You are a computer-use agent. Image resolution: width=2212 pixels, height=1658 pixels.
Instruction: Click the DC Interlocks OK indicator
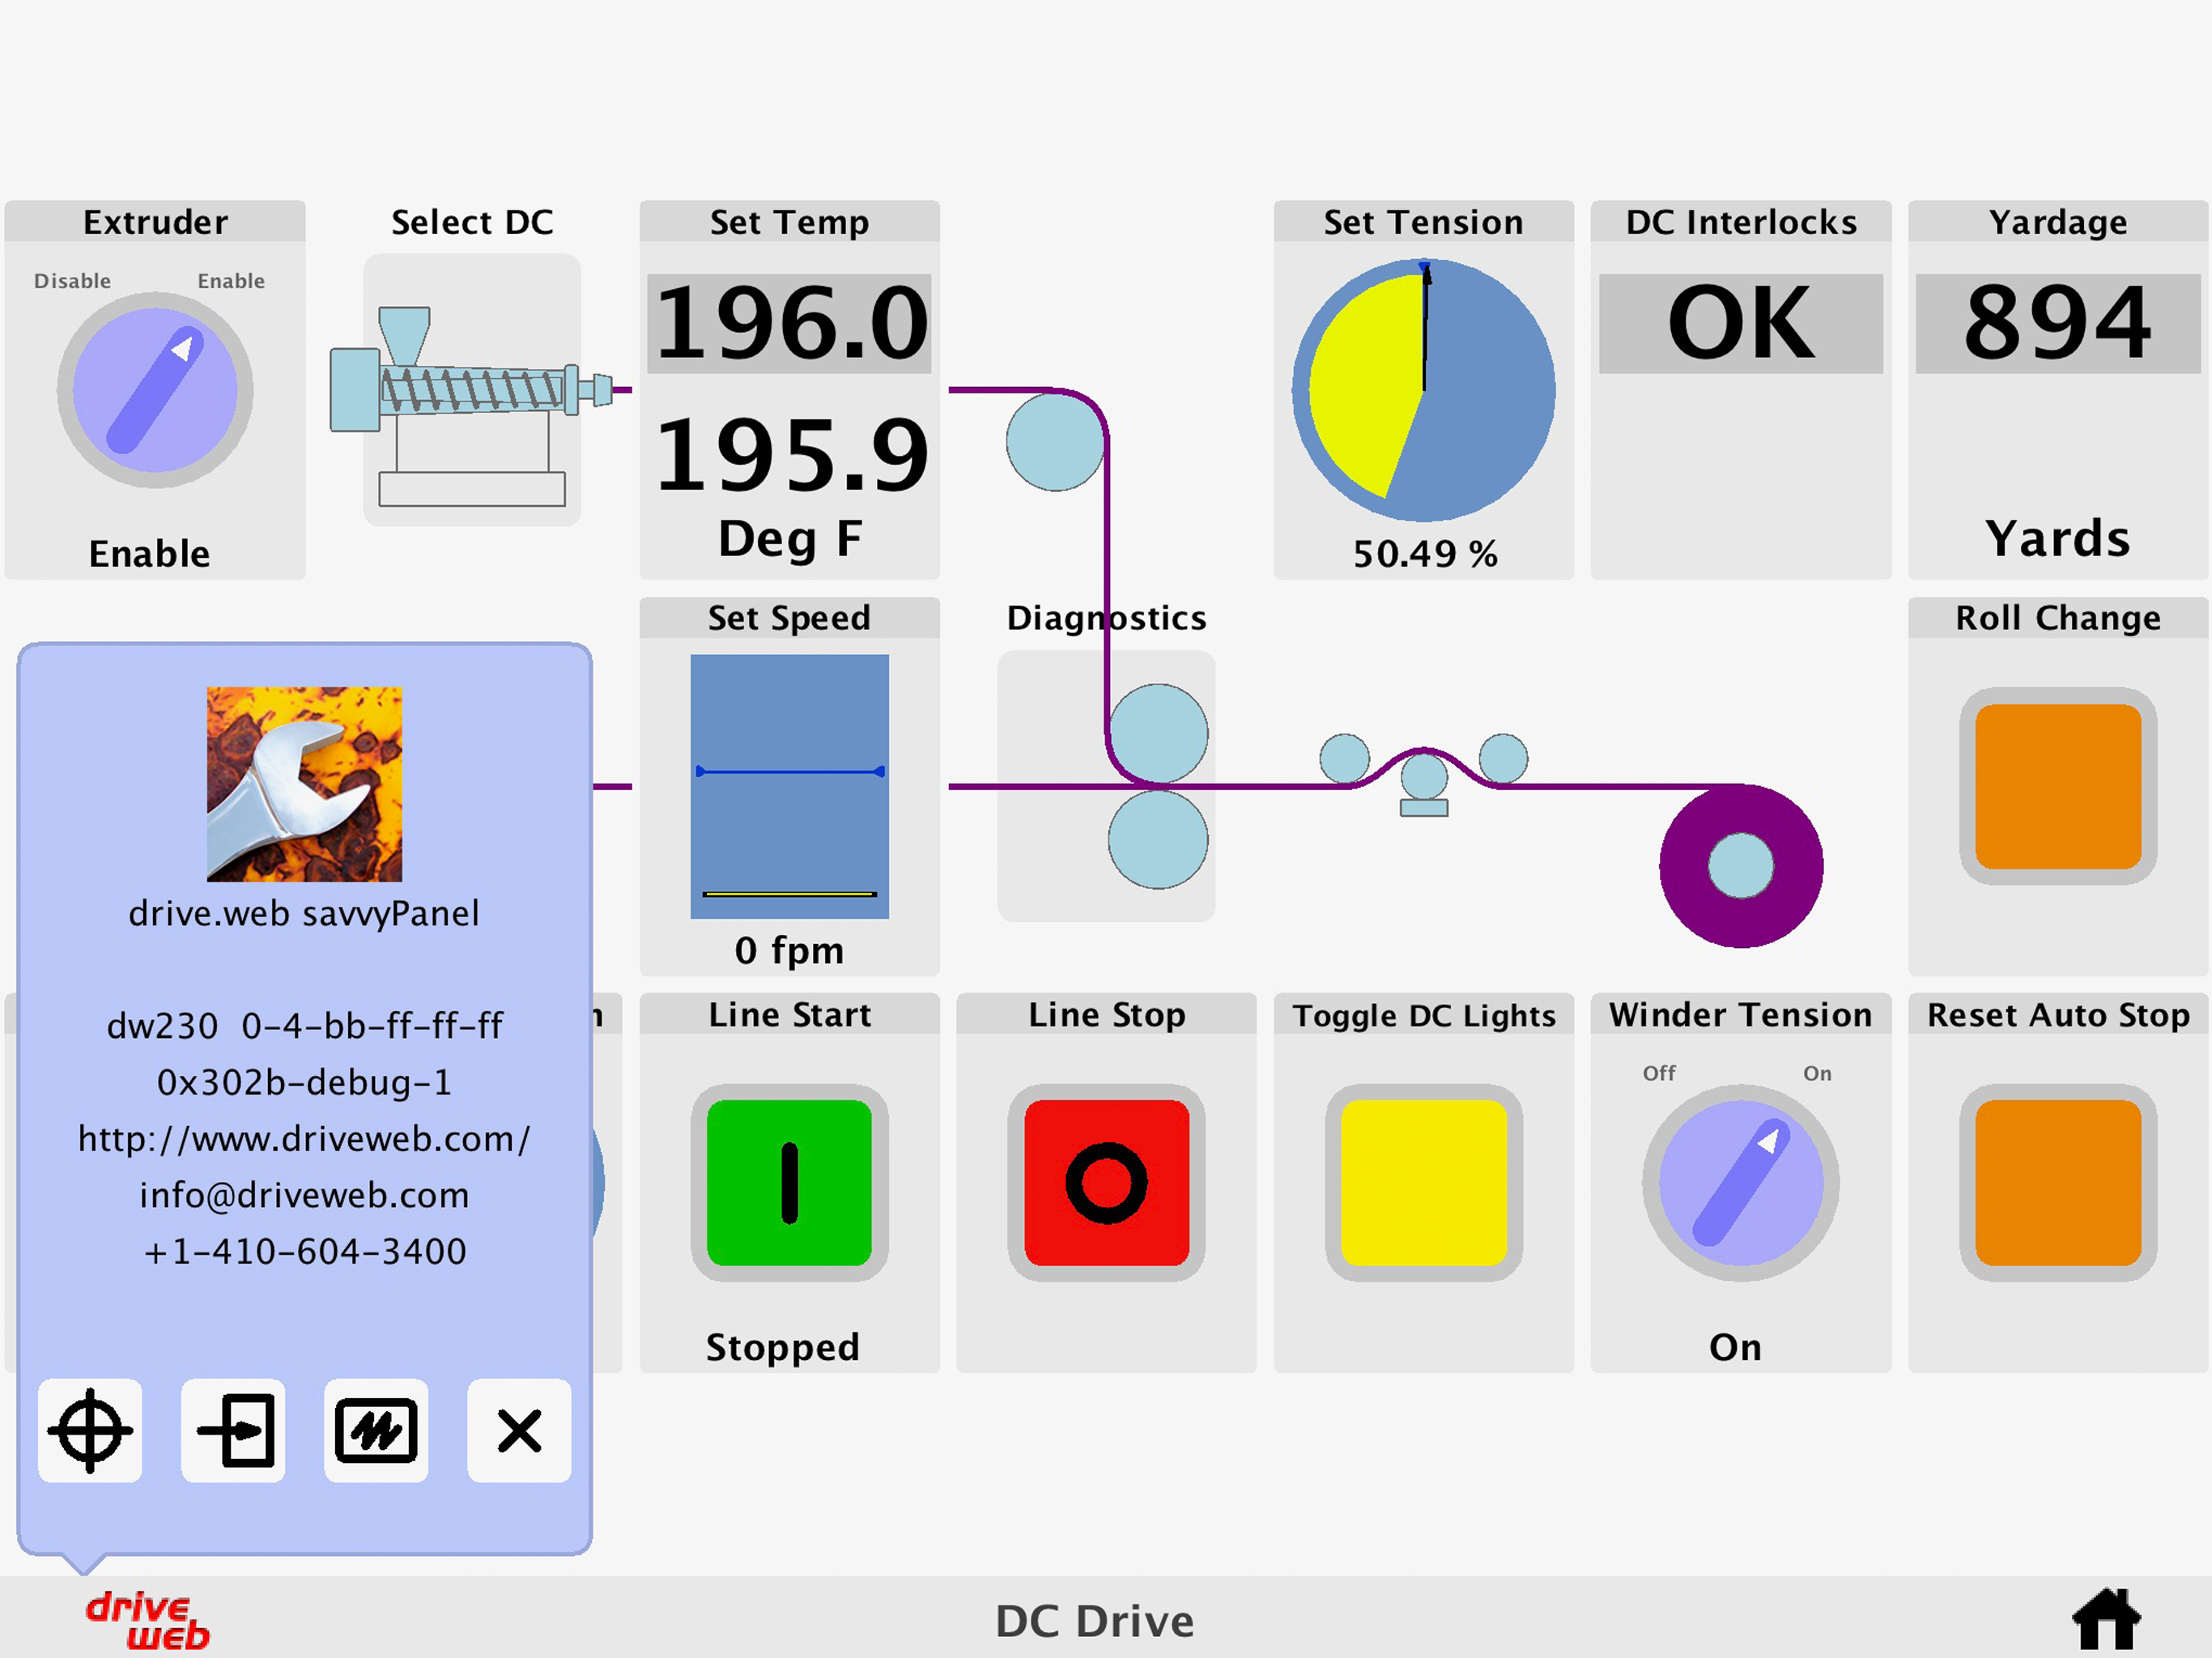(x=1741, y=323)
